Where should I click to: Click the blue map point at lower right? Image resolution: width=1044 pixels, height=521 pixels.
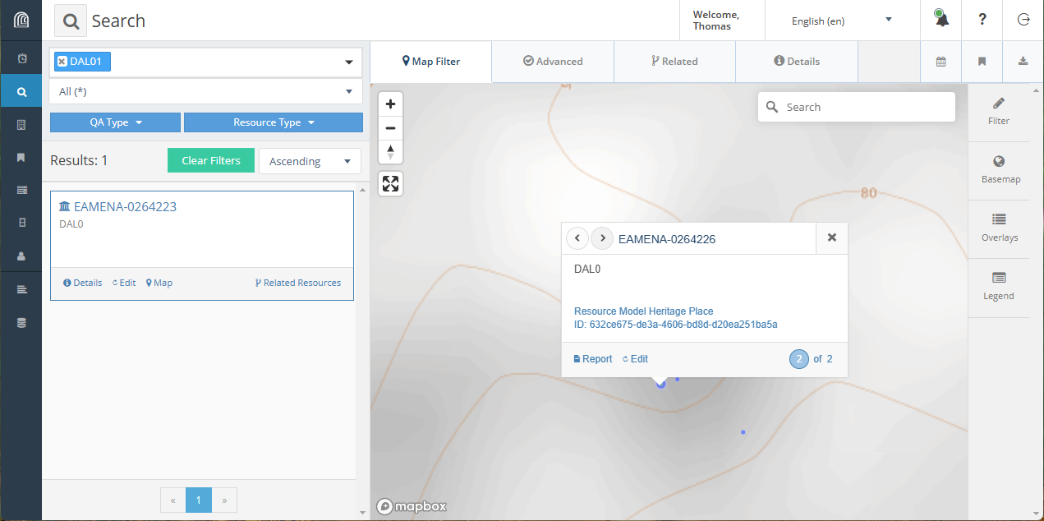tap(743, 432)
